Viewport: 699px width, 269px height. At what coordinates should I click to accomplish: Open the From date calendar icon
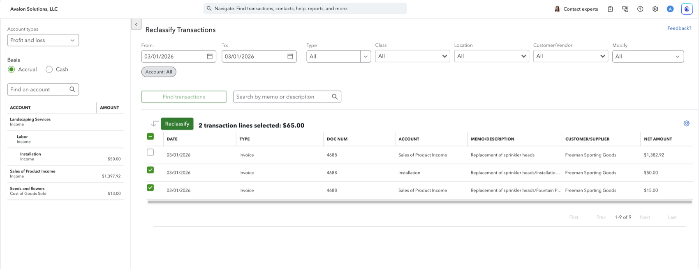pos(210,56)
